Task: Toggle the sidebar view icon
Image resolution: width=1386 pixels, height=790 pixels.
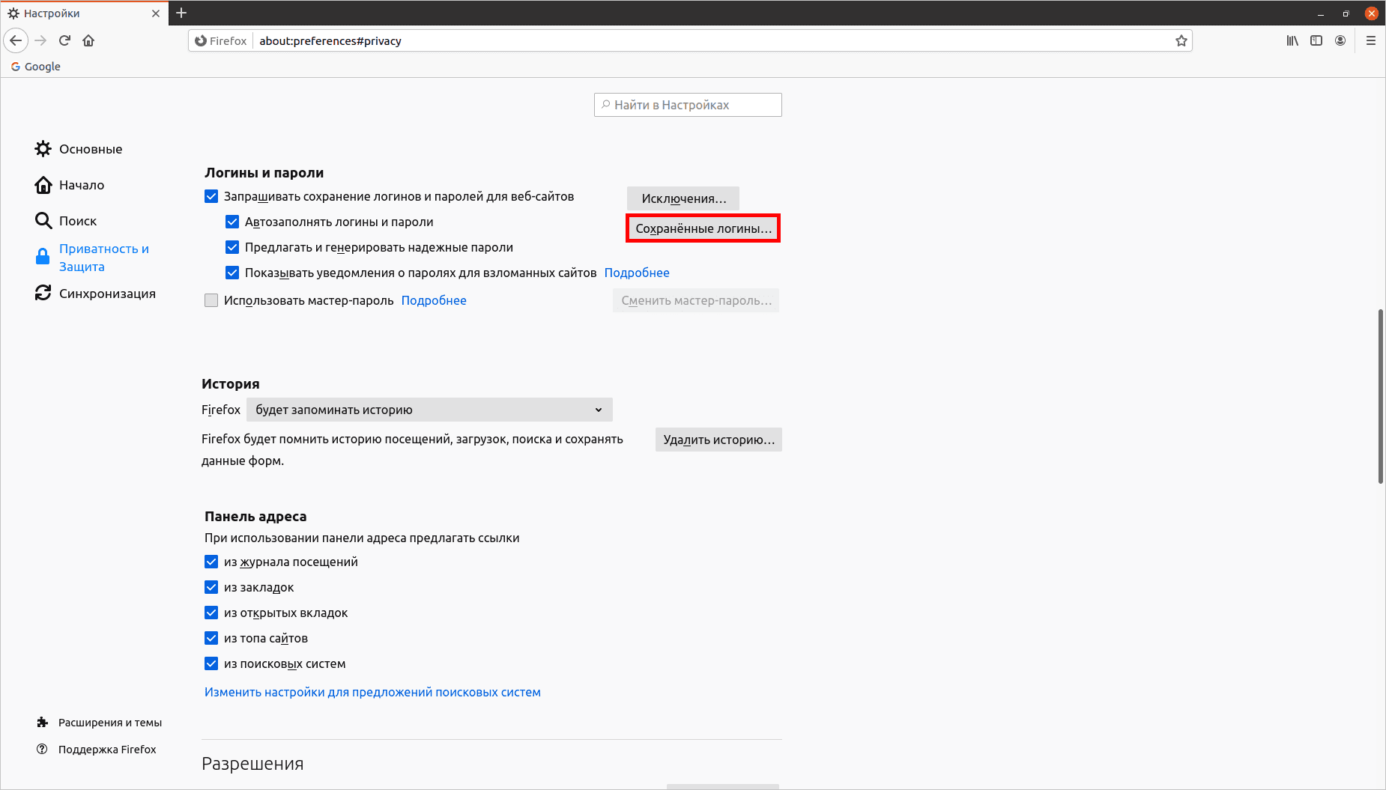Action: click(1316, 40)
